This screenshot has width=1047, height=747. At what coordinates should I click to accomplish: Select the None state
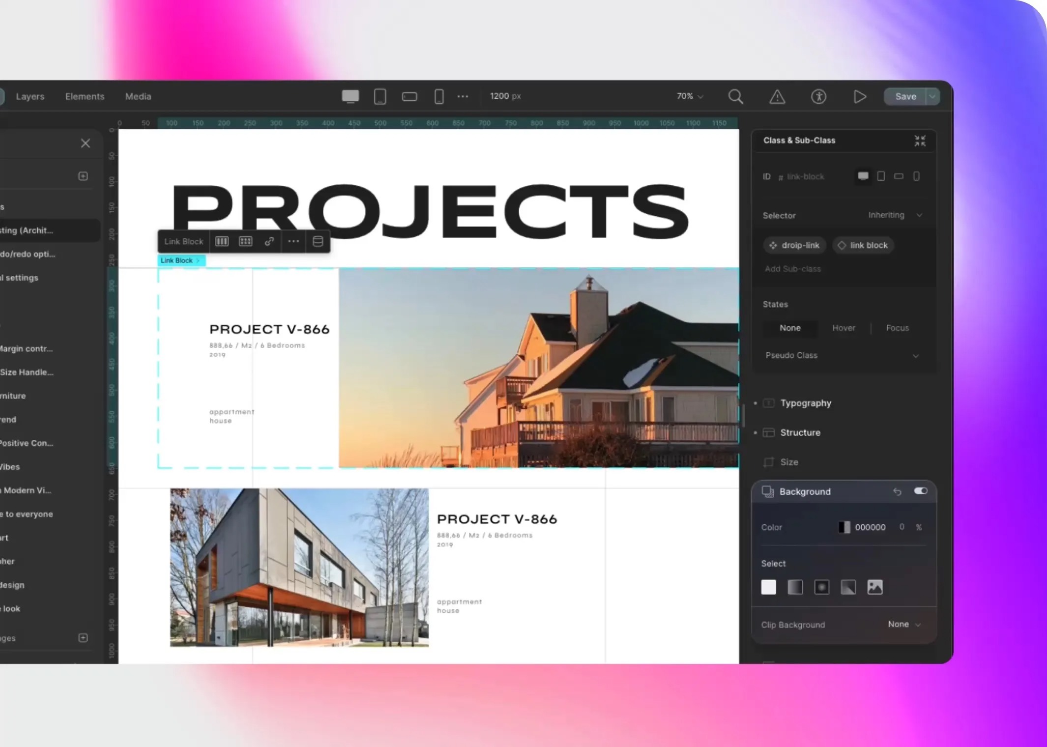tap(790, 328)
